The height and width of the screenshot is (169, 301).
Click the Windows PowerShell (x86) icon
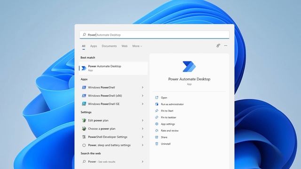[x=84, y=96]
